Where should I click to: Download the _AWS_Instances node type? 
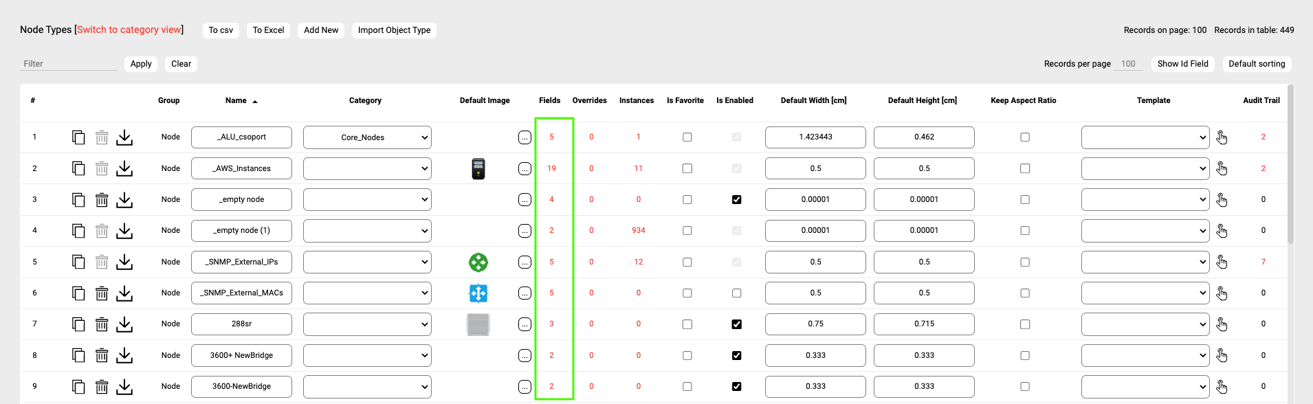[124, 168]
